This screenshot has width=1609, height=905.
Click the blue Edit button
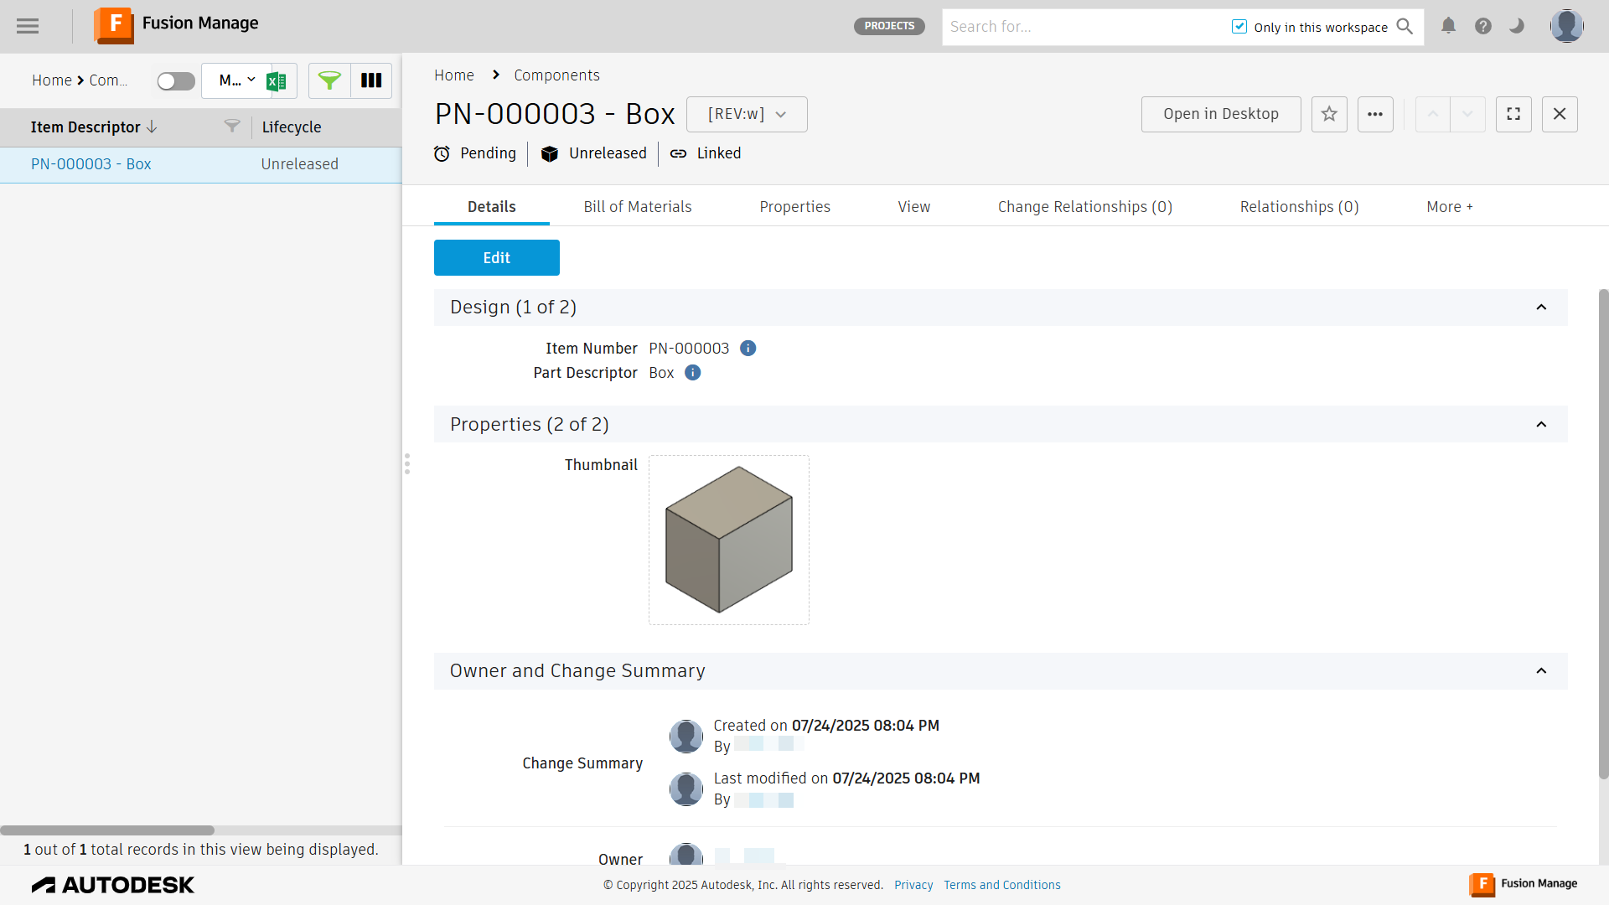click(496, 258)
